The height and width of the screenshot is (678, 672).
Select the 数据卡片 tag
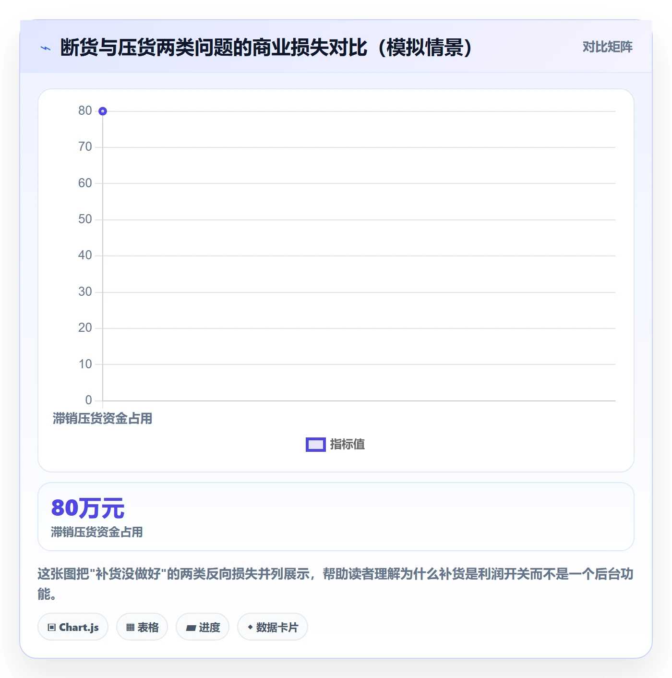pos(273,627)
